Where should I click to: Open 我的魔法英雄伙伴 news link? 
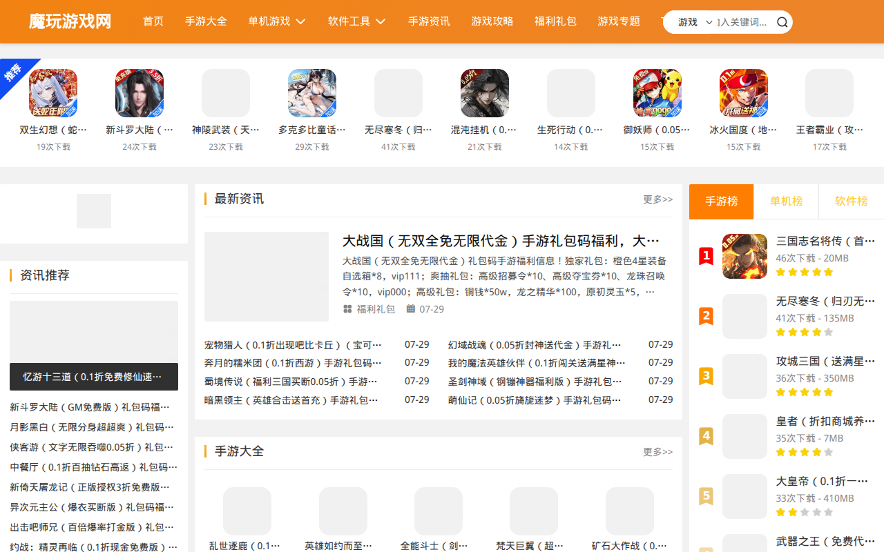pos(537,363)
